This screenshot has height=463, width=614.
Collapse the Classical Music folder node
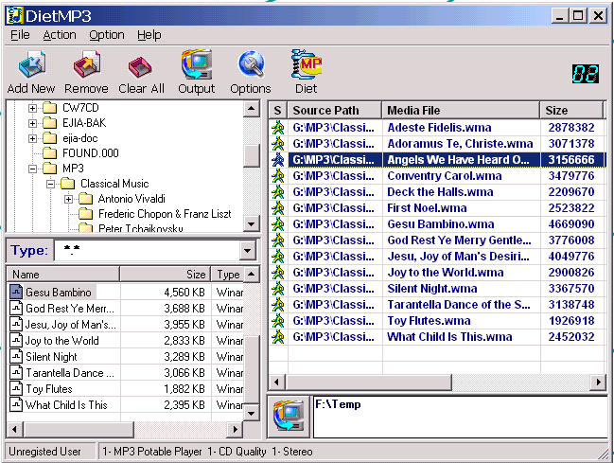coord(51,184)
